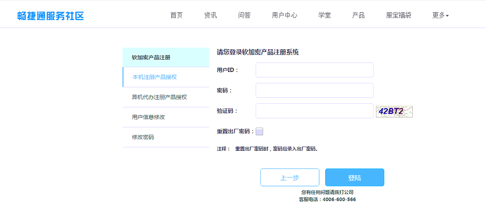
Task: Switch to 本机注册产品授权 tab
Action: [x=166, y=77]
